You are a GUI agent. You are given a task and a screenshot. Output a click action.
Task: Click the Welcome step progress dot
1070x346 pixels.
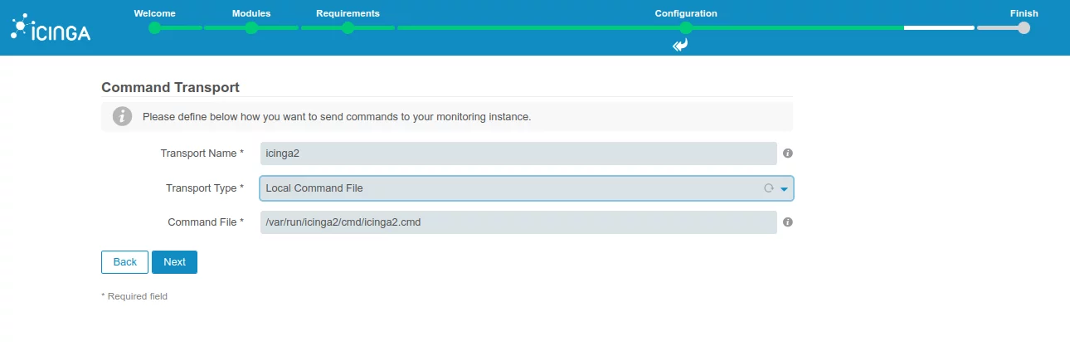[x=154, y=28]
